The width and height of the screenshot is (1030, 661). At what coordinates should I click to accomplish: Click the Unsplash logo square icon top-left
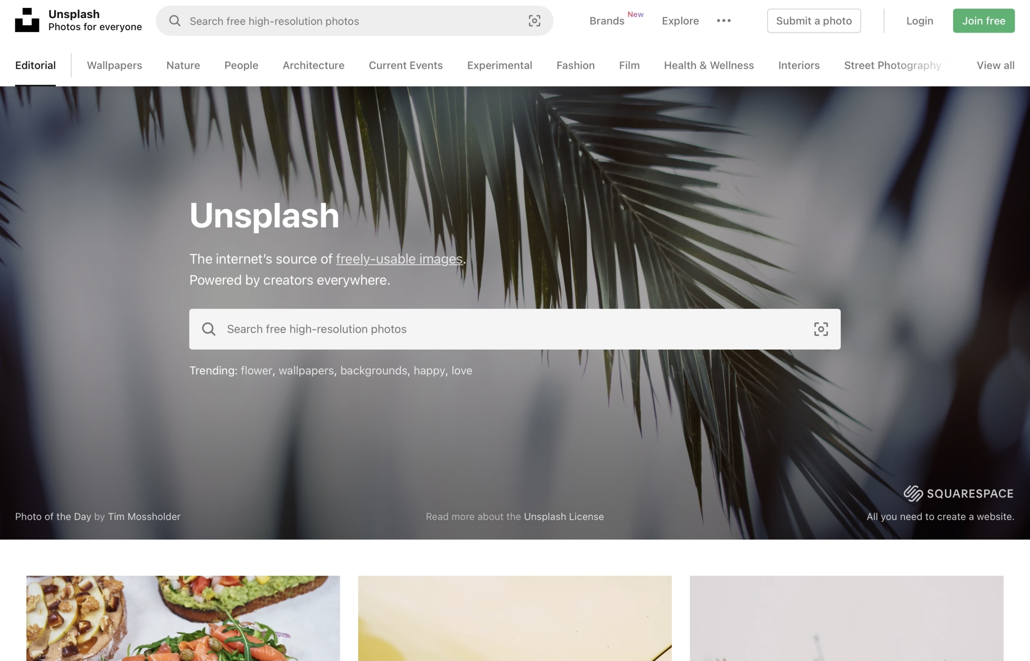click(27, 20)
